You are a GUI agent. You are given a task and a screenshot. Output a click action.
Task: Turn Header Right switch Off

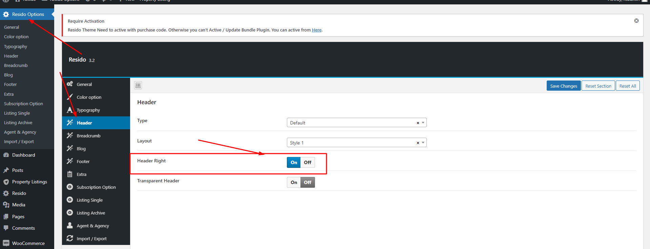[308, 162]
